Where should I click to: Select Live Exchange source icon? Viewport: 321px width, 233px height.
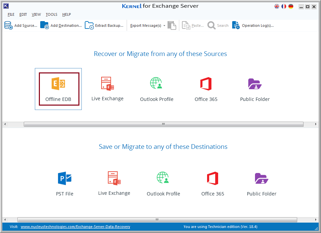click(108, 83)
